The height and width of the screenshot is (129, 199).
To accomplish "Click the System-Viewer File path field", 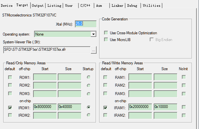I will click(47, 50).
